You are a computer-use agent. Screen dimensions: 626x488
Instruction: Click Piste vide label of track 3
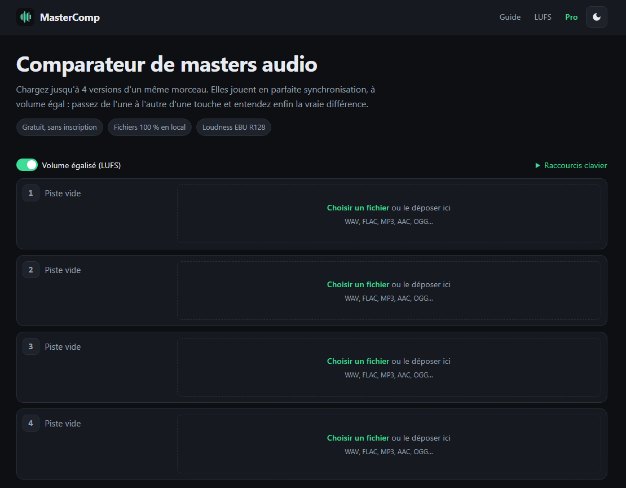[x=63, y=346]
